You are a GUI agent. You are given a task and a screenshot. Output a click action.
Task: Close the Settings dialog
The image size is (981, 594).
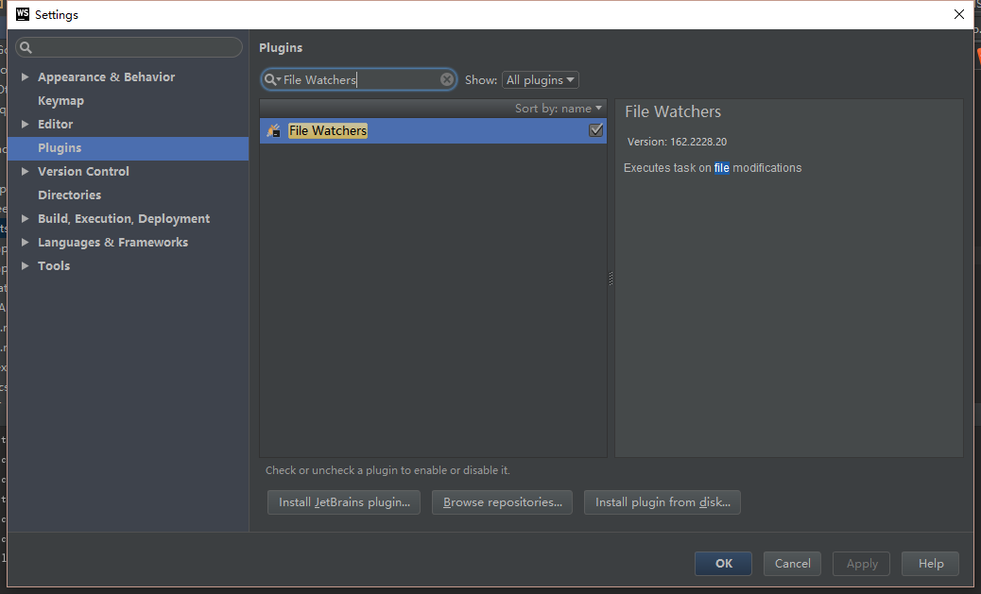[x=958, y=14]
